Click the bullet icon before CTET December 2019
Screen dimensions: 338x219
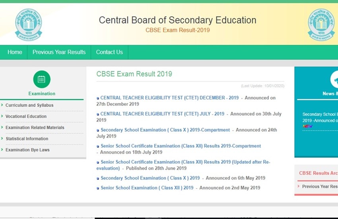[98, 98]
